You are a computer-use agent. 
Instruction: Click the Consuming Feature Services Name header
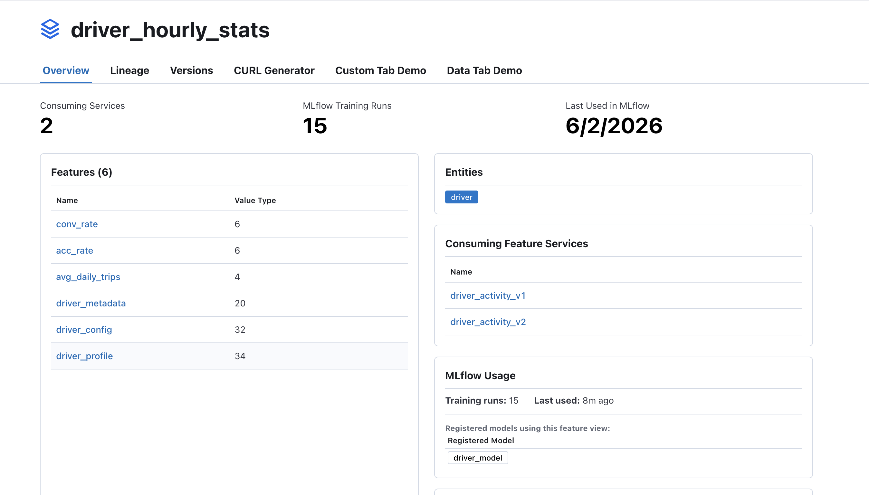tap(461, 272)
